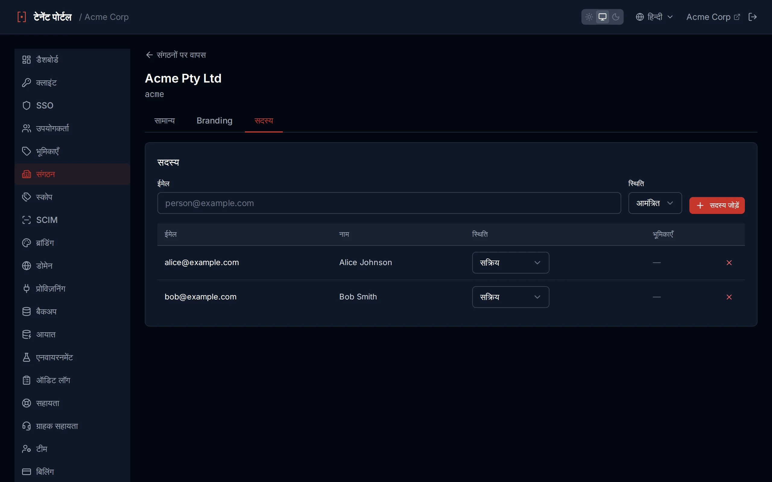This screenshot has height=482, width=772.
Task: Open status dropdown for alice@example.com
Action: tap(511, 263)
